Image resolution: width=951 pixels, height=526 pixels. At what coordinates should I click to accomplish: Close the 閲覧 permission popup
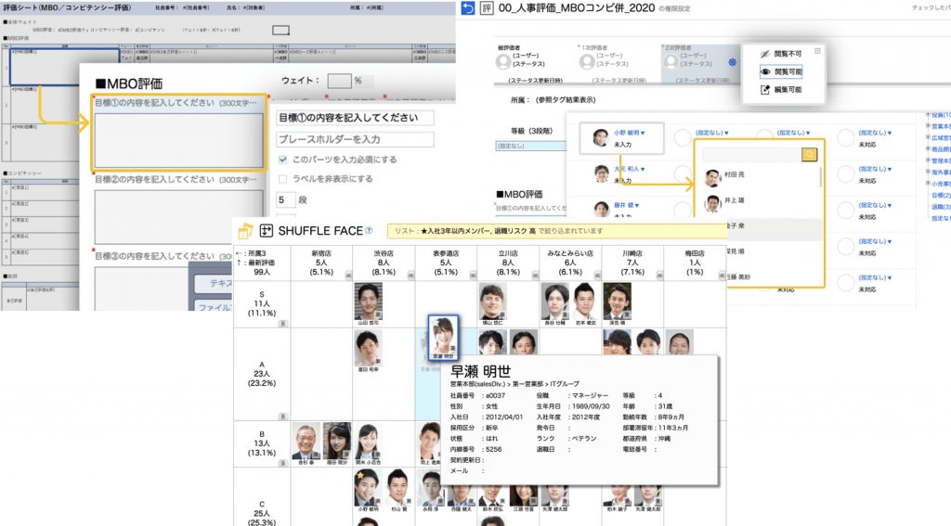[817, 51]
